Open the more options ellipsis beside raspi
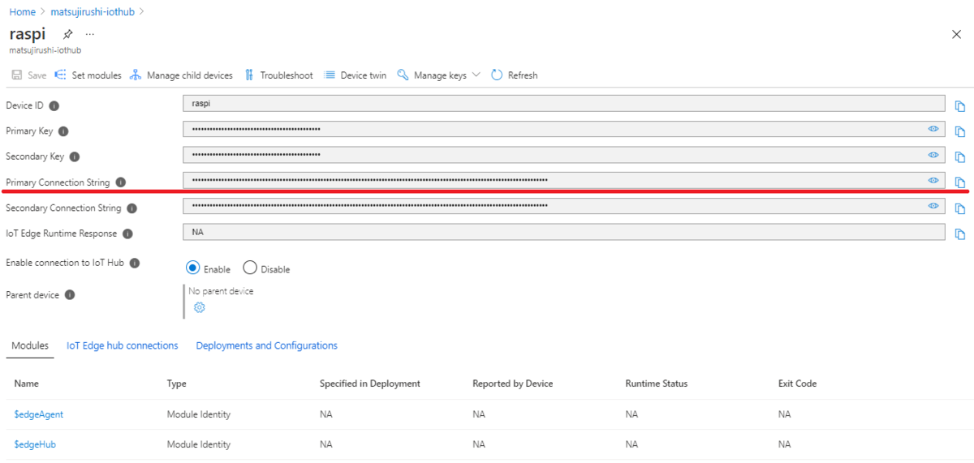974x463 pixels. (89, 34)
